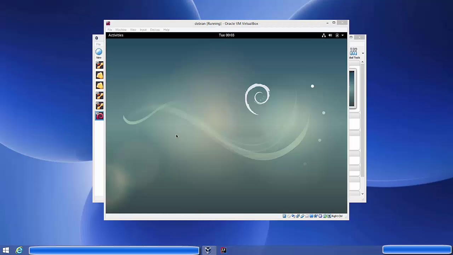Open the View menu
The height and width of the screenshot is (255, 453).
point(133,30)
